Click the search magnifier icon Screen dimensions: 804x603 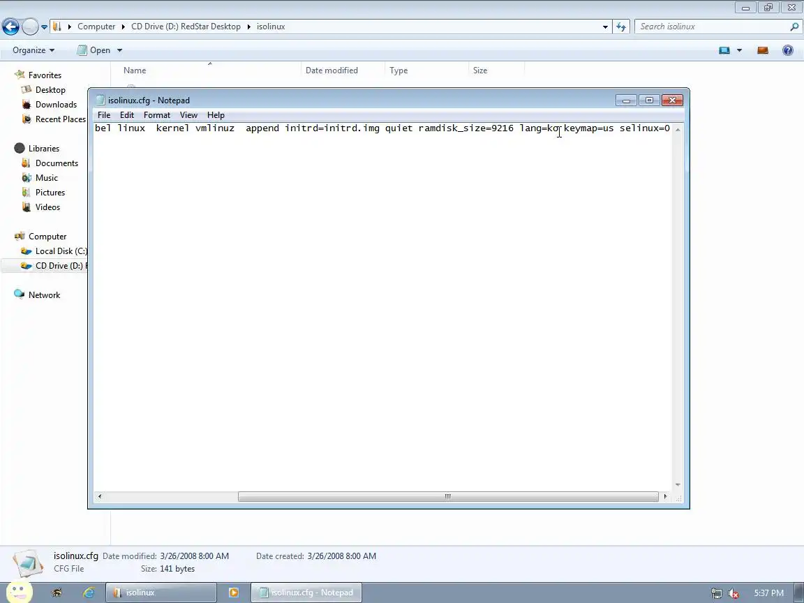coord(794,26)
